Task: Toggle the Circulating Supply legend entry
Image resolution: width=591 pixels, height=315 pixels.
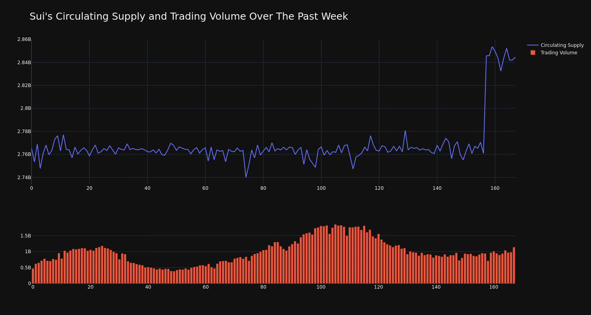Action: [x=555, y=45]
